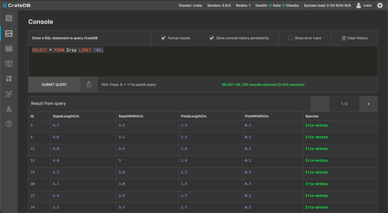
Task: Open the Users icon in sidebar
Action: tap(9, 109)
